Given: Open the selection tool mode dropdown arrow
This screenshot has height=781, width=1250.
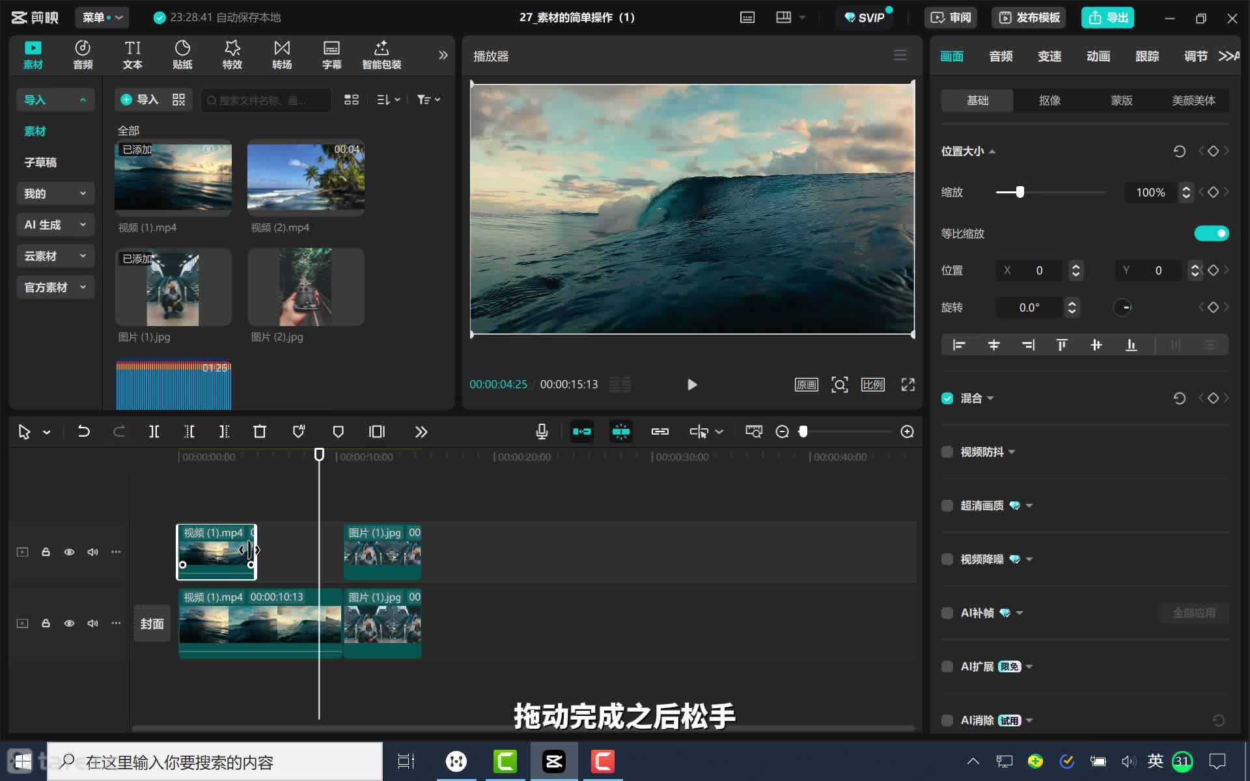Looking at the screenshot, I should [x=47, y=432].
